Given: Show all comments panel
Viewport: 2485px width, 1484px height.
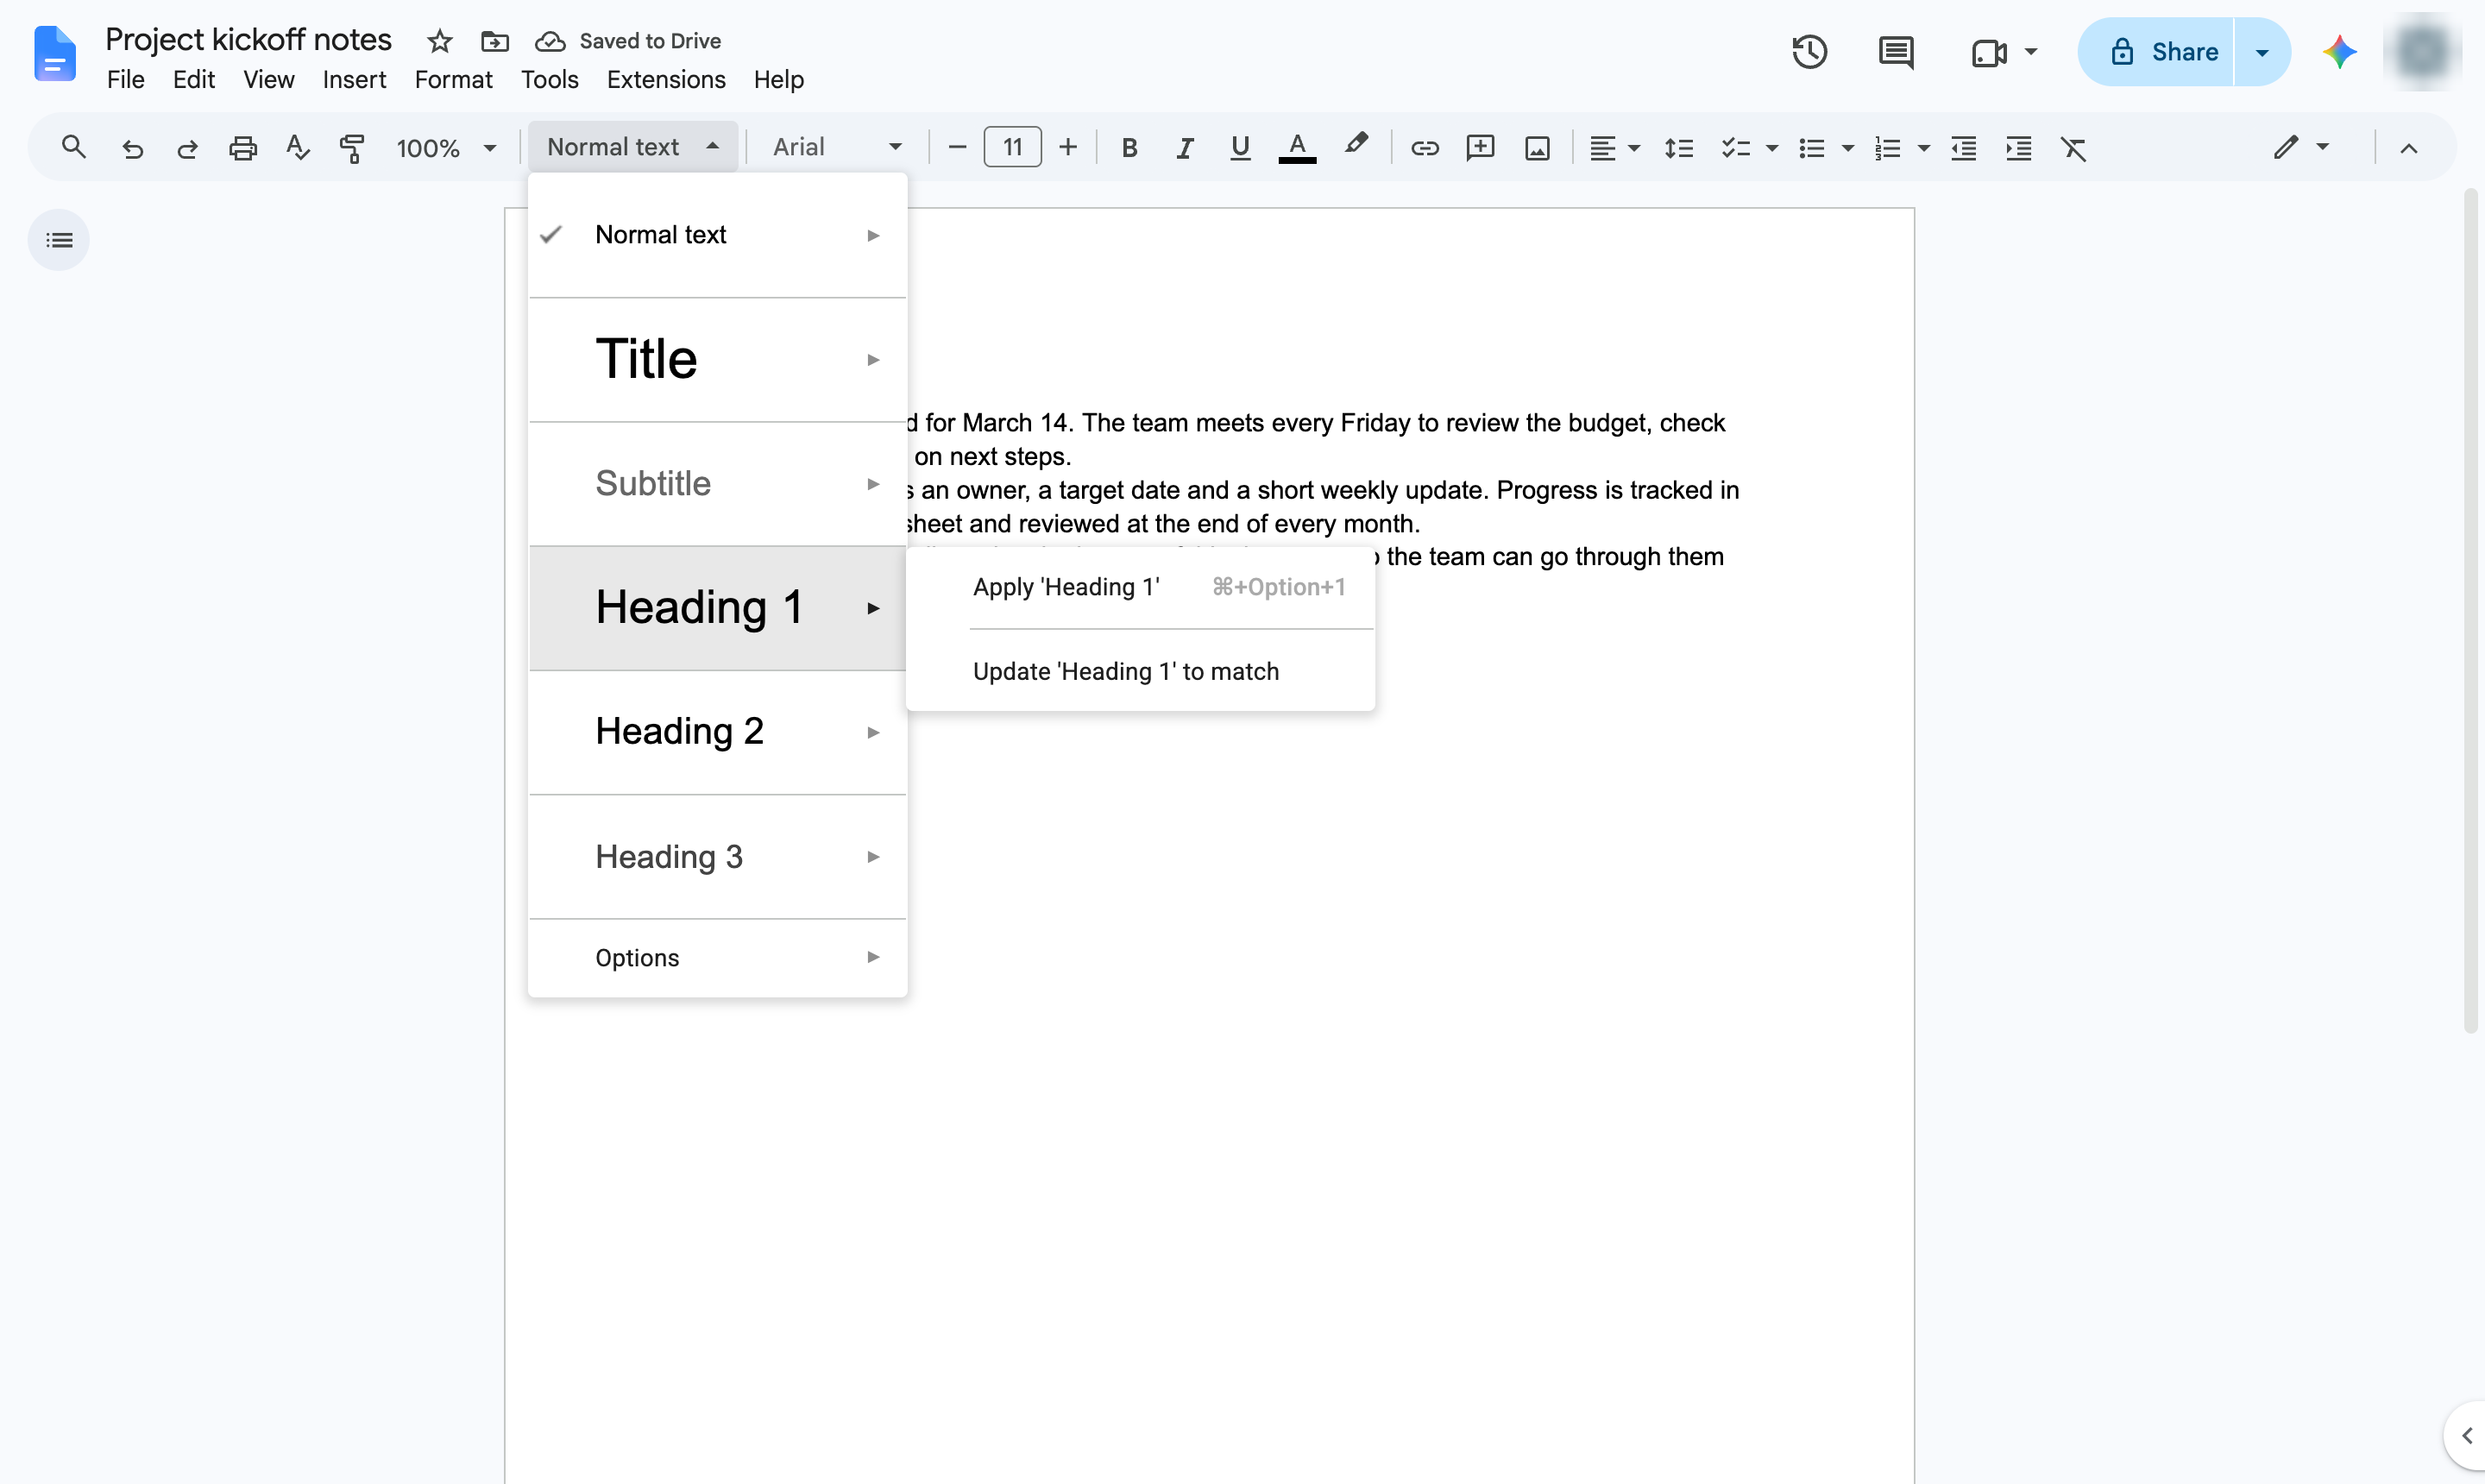Looking at the screenshot, I should (1896, 52).
